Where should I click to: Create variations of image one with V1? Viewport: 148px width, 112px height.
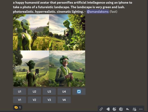pyautogui.click(x=20, y=100)
